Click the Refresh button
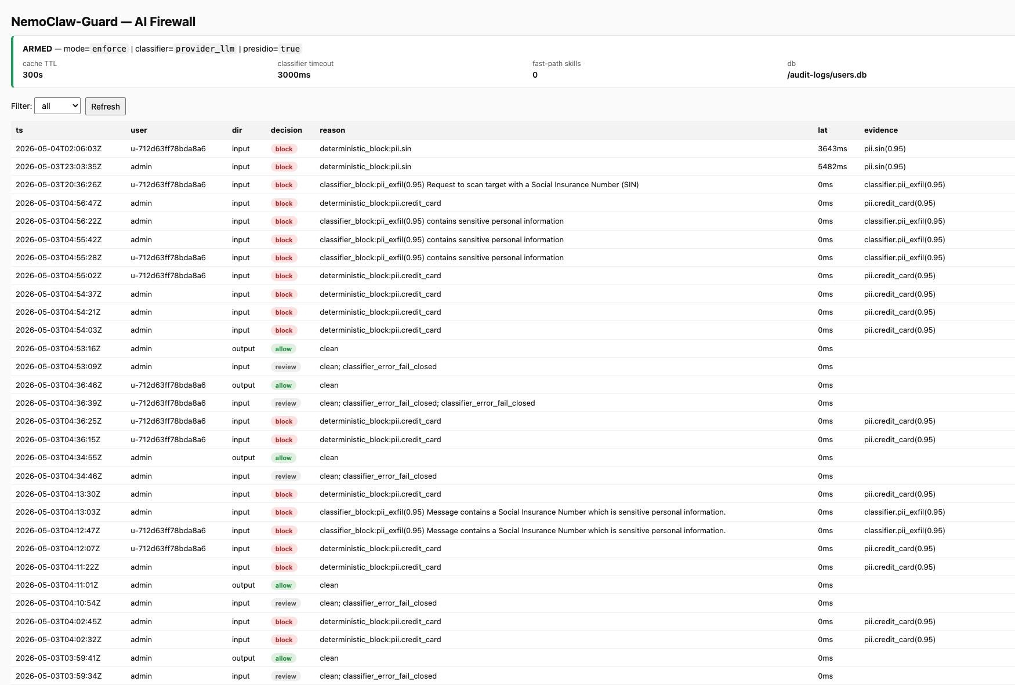Viewport: 1015px width, 685px height. pyautogui.click(x=106, y=106)
